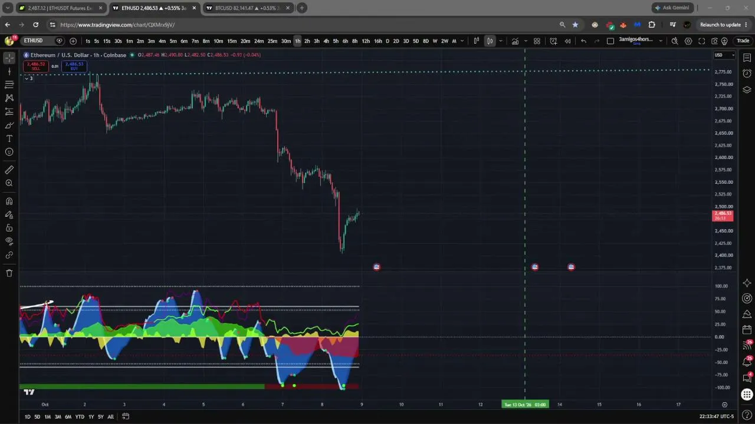
Task: Toggle stay in drawing mode pencil-lock
Action: pos(9,215)
